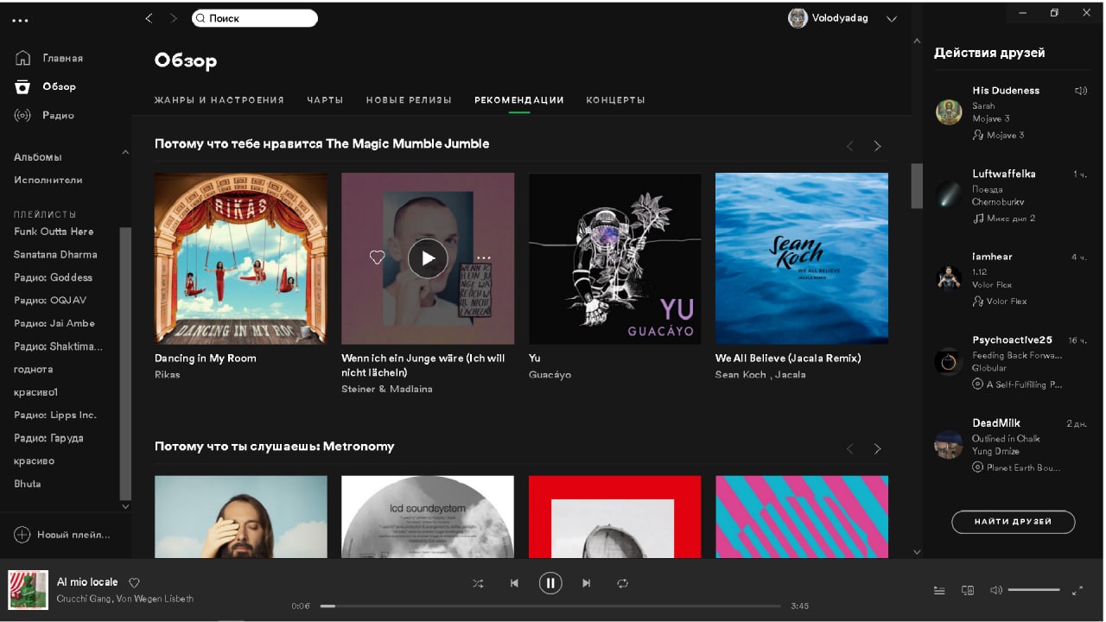Go back with the left arrow
The width and height of the screenshot is (1106, 622).
coord(149,18)
